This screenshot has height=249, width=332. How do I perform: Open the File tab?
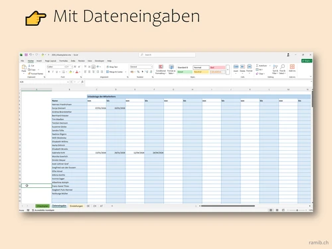click(x=23, y=61)
